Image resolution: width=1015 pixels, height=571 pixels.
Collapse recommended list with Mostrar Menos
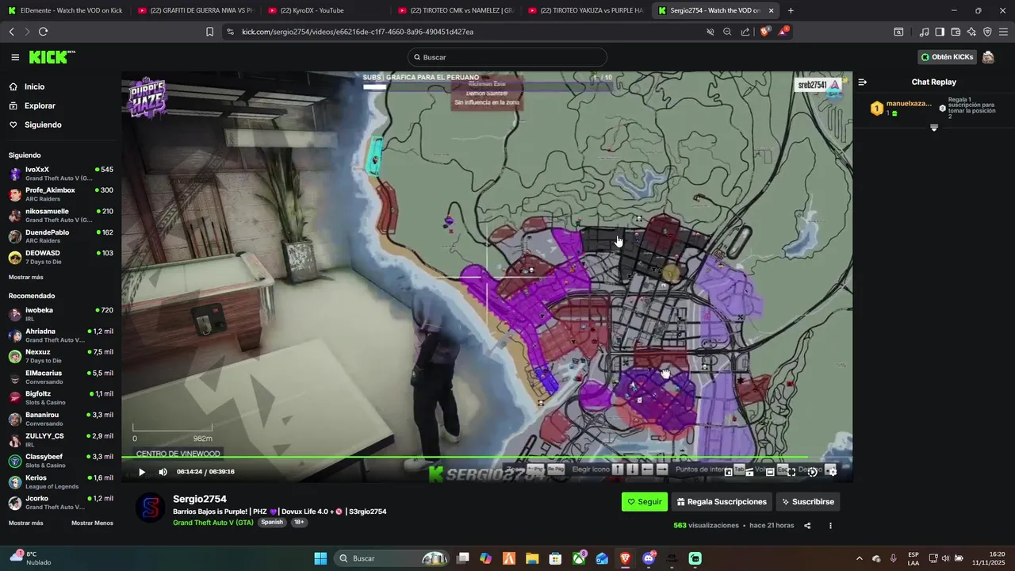click(92, 523)
